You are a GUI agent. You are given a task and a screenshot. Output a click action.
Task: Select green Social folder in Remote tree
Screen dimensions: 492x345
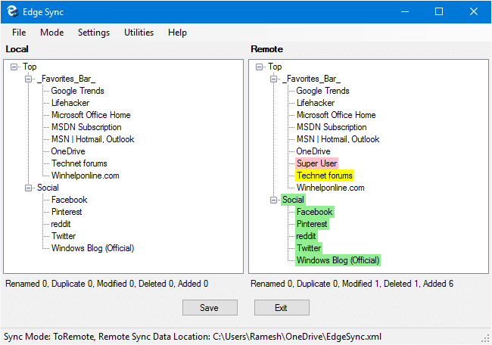tap(293, 200)
